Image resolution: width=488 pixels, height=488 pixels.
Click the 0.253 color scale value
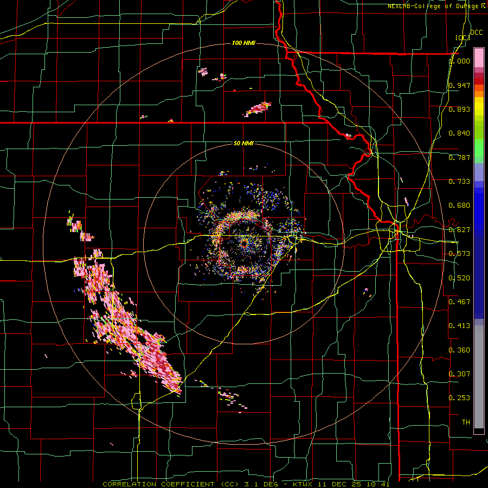(459, 398)
